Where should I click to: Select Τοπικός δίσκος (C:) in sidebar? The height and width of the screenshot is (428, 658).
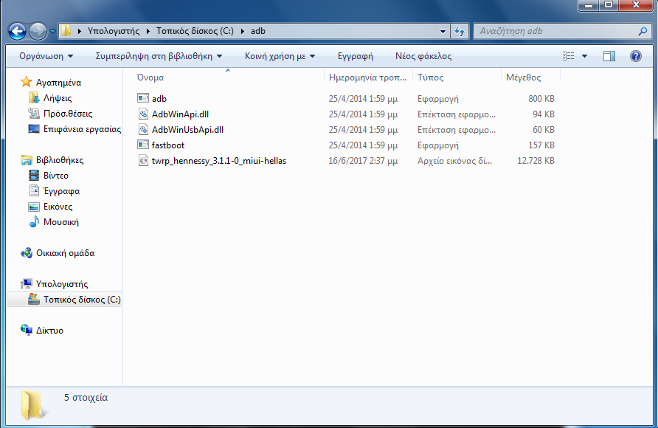point(81,300)
